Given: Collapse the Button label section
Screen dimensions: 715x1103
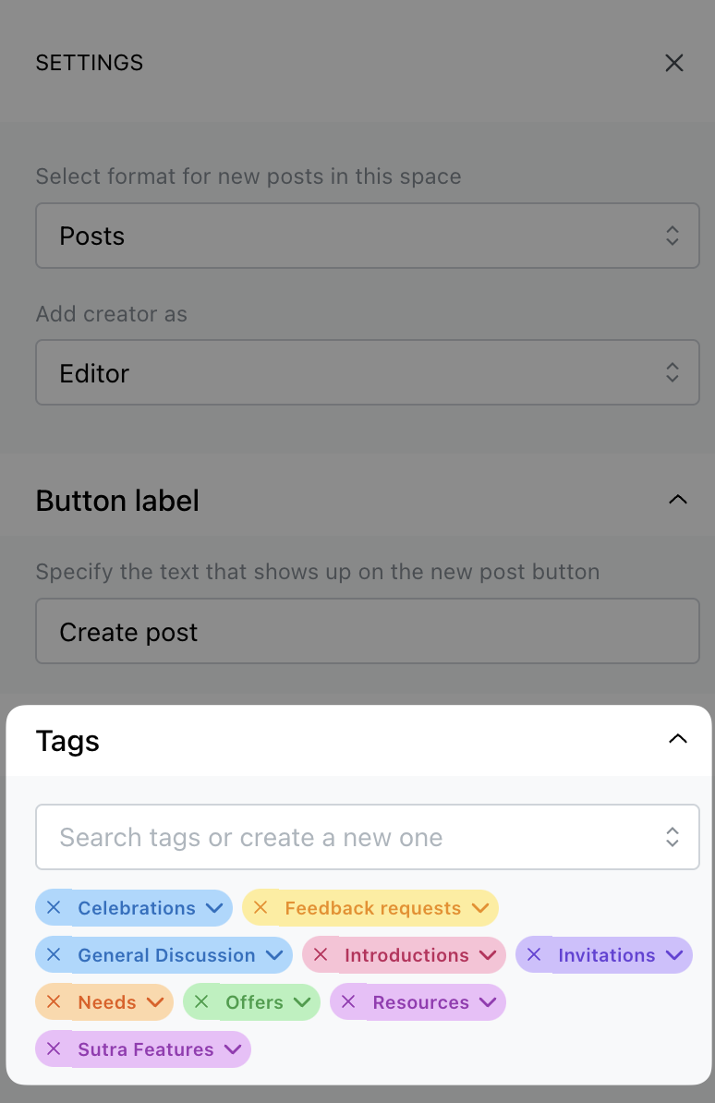Looking at the screenshot, I should click(x=678, y=500).
